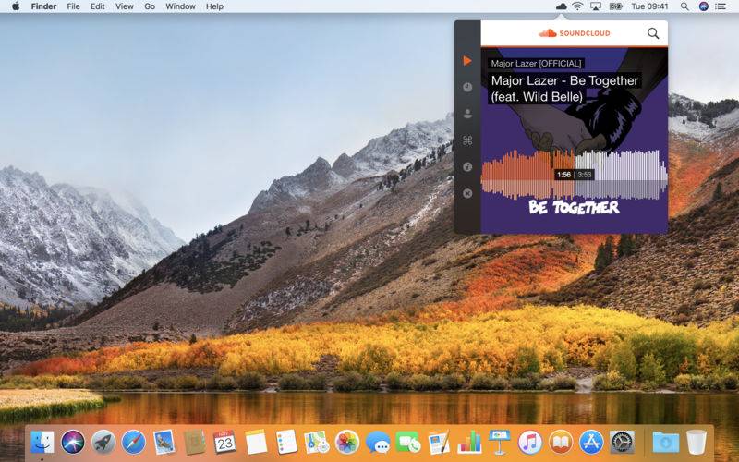Click the 1:56 elapsed time label
The width and height of the screenshot is (739, 462).
tap(563, 175)
